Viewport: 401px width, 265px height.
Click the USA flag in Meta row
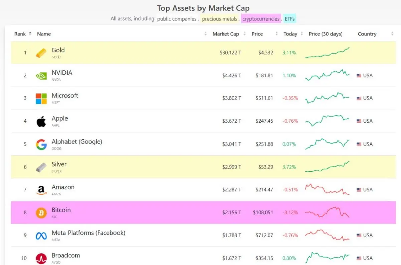point(359,235)
